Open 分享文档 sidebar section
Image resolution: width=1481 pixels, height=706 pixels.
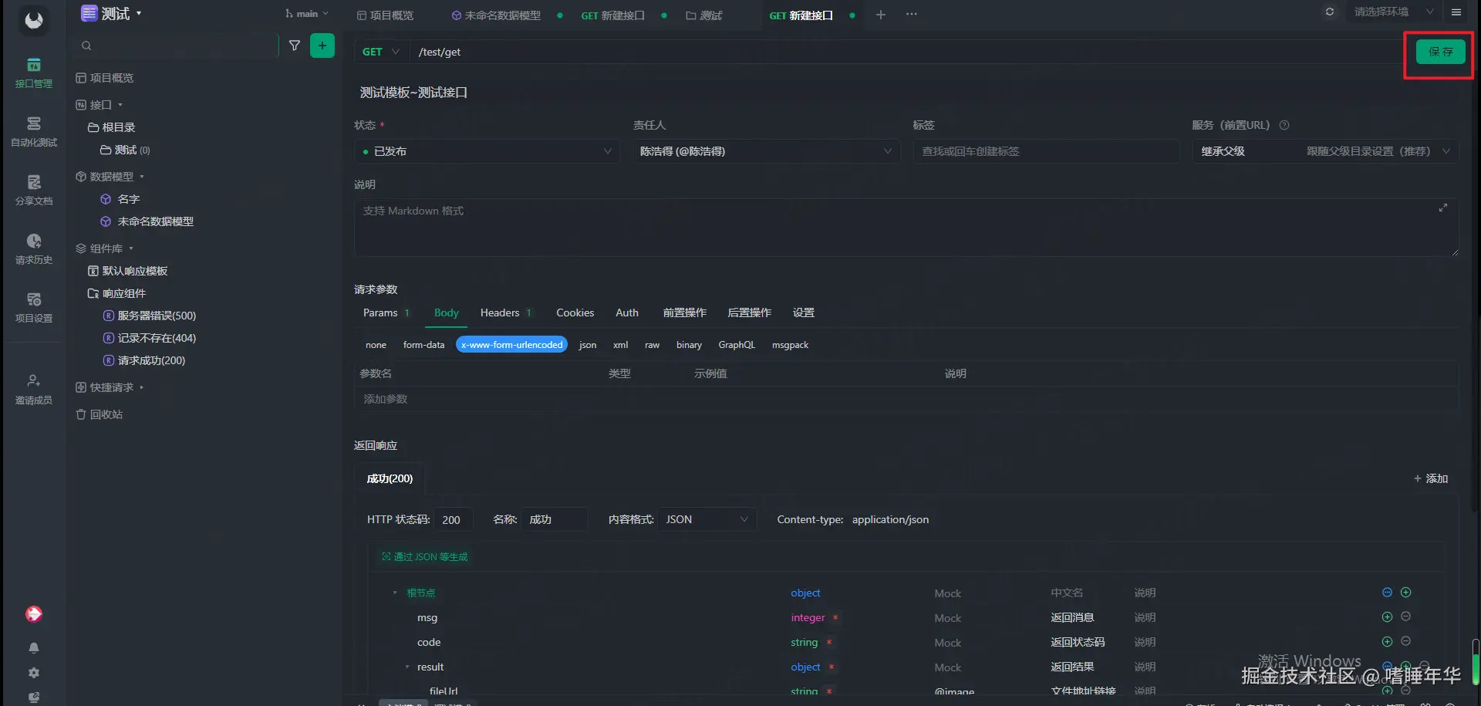34,191
